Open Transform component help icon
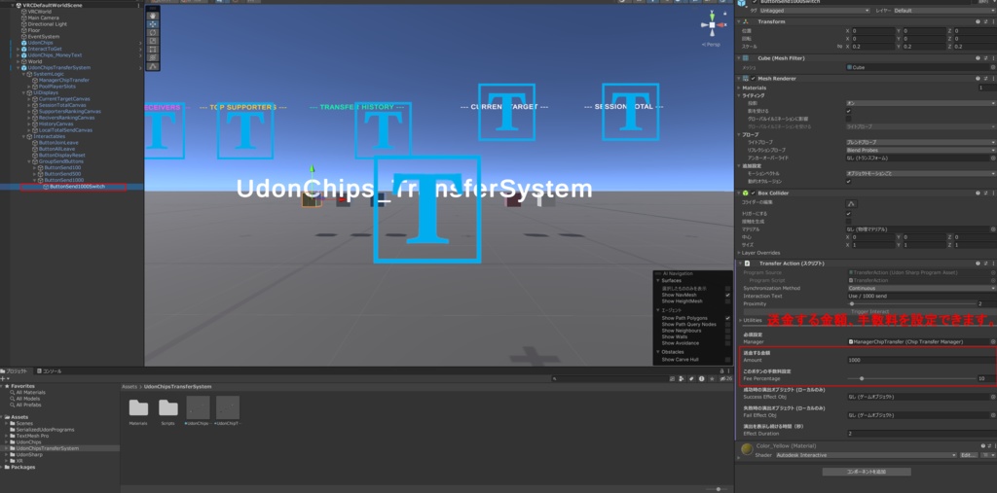The image size is (997, 493). [978, 21]
